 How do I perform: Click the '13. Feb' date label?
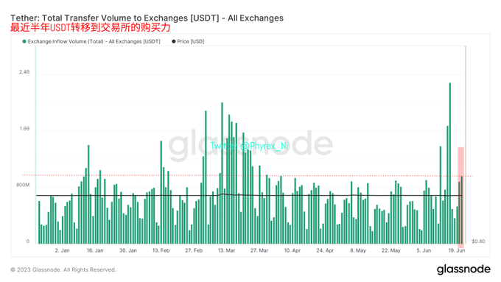161,250
